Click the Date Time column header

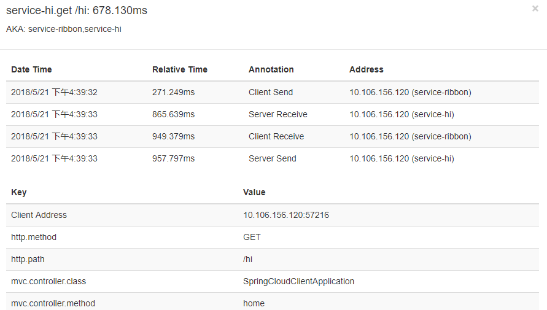(31, 69)
